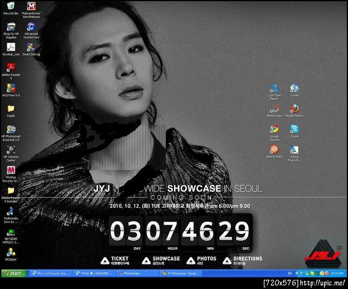348x289 pixels.
Task: Launch Smart Defrag shortcut
Action: [31, 49]
